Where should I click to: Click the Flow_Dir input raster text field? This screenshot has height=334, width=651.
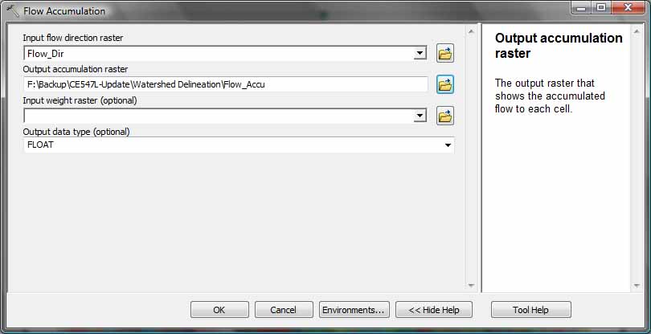(219, 53)
